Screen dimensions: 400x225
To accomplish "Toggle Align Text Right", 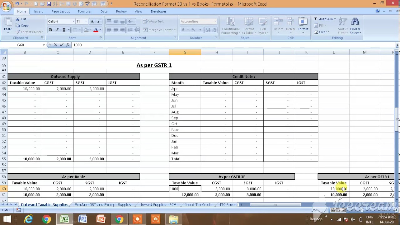I will 122,30.
